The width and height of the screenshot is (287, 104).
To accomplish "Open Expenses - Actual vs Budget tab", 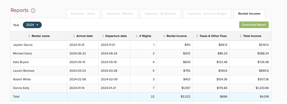I will [207, 14].
